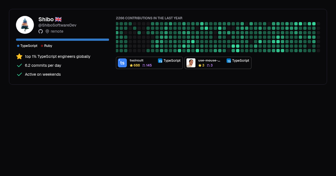This screenshot has height=176, width=336.
Task: Click the red Ruby legend dot
Action: [42, 46]
